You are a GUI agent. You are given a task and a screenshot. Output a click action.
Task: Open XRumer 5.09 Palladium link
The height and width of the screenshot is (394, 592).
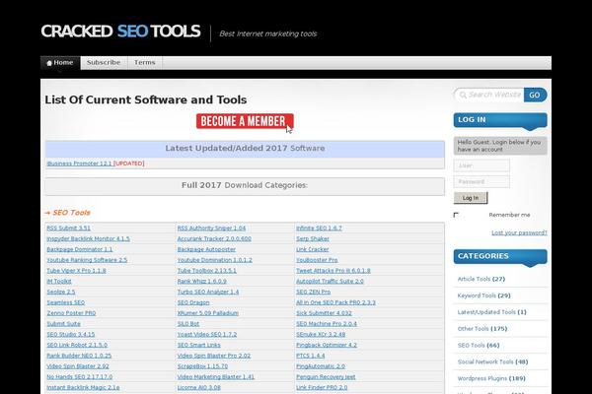207,313
